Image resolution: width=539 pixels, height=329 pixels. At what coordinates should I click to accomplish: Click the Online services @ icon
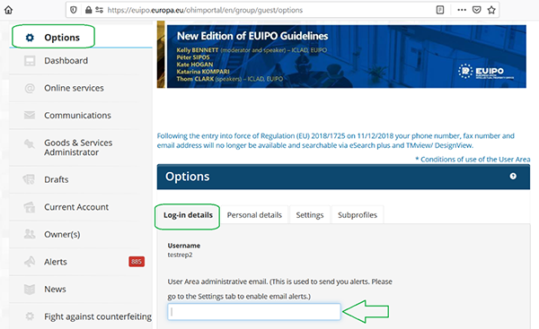pyautogui.click(x=30, y=88)
